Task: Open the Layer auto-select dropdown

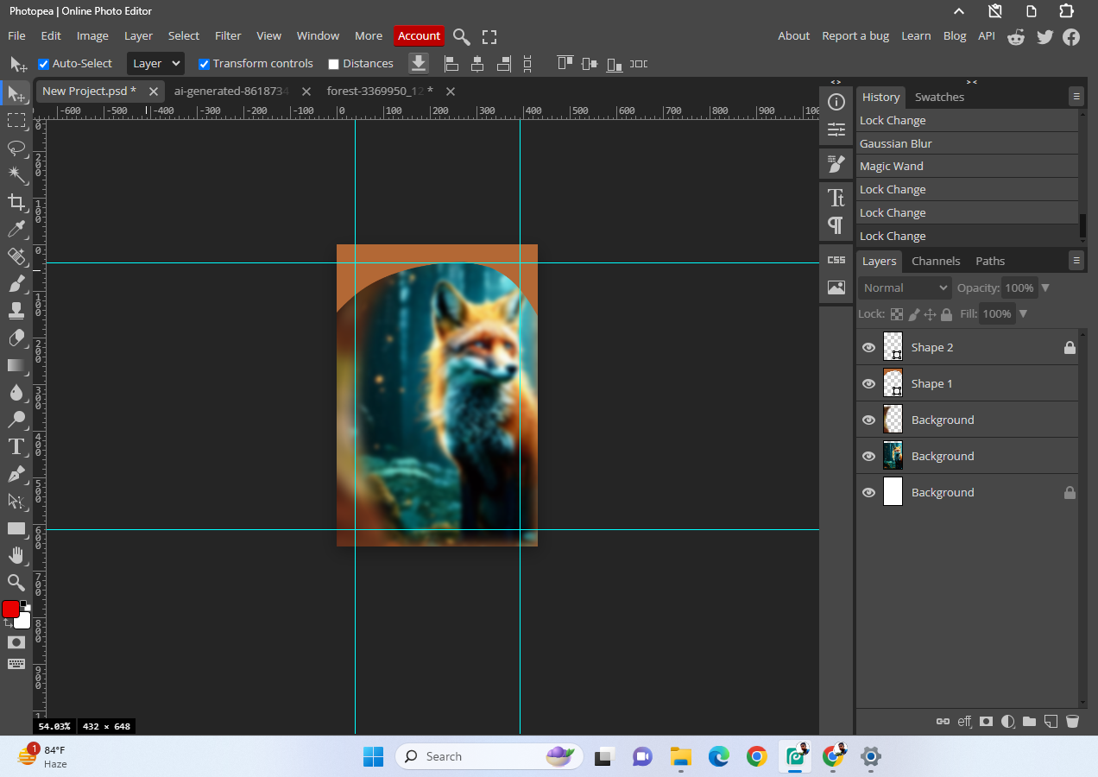Action: (155, 64)
